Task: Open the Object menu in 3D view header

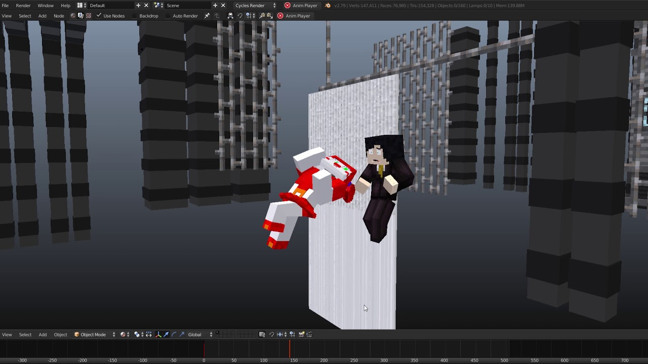Action: coord(60,334)
